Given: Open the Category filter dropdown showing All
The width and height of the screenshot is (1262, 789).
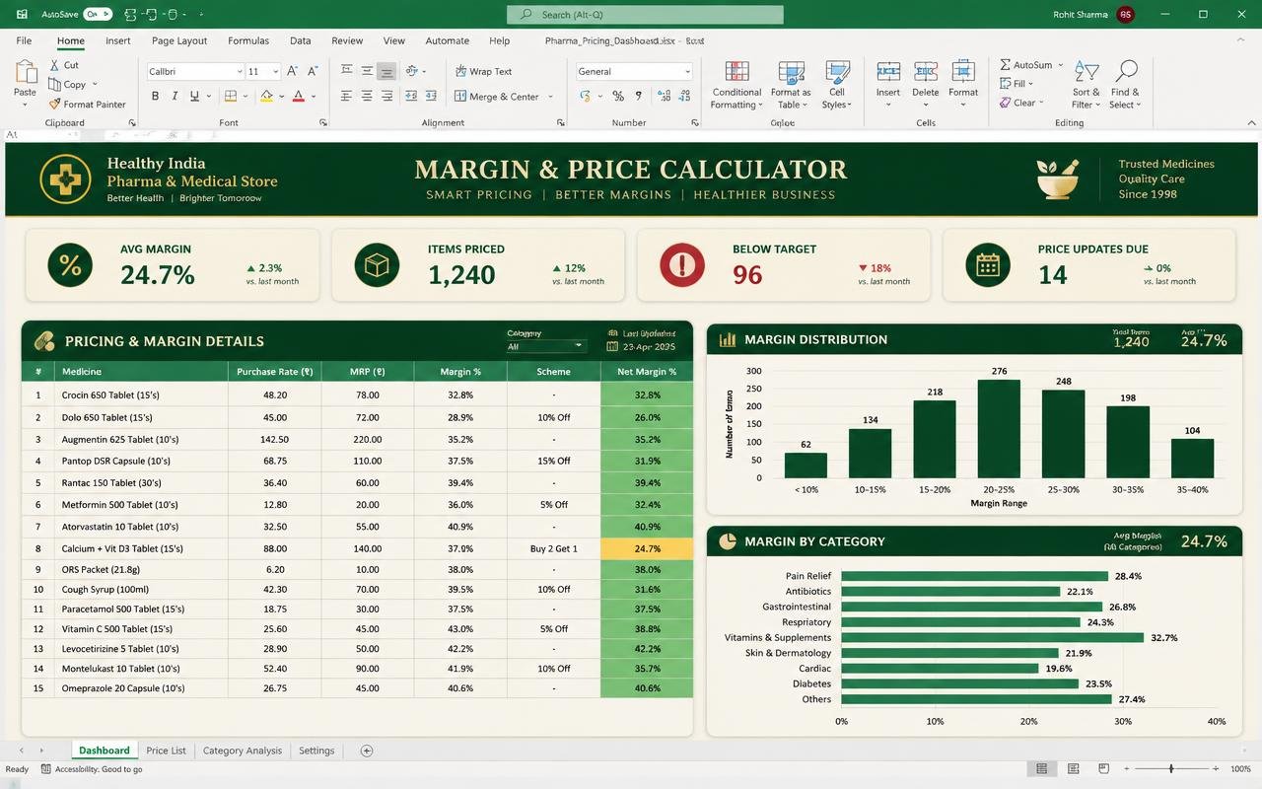Looking at the screenshot, I should click(546, 346).
